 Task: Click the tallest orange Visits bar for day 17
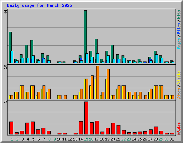click(98, 82)
